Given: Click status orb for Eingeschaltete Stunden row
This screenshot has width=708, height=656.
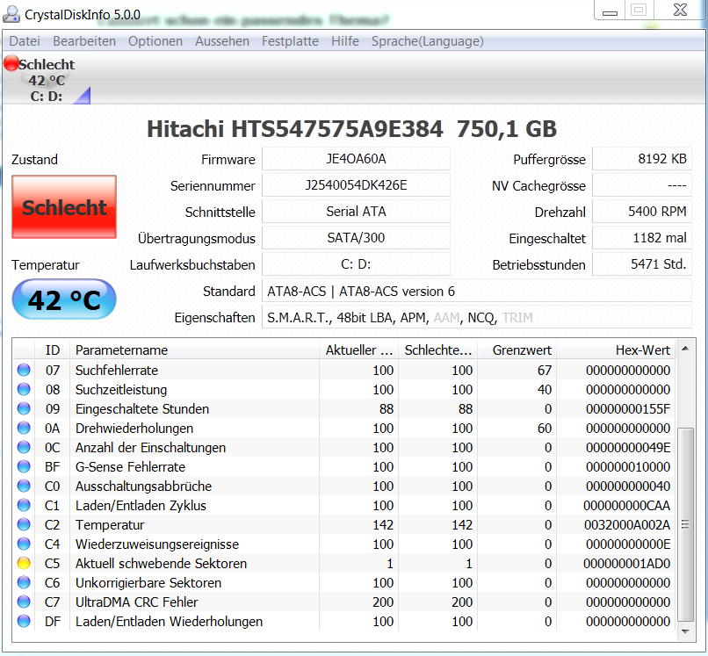Looking at the screenshot, I should [x=24, y=408].
